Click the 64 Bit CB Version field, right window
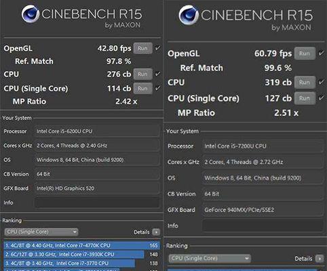327x271 pixels. [x=263, y=194]
